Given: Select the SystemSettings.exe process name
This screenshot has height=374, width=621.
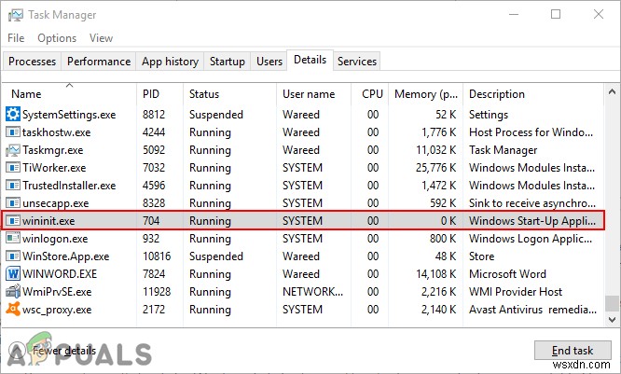Looking at the screenshot, I should (69, 115).
